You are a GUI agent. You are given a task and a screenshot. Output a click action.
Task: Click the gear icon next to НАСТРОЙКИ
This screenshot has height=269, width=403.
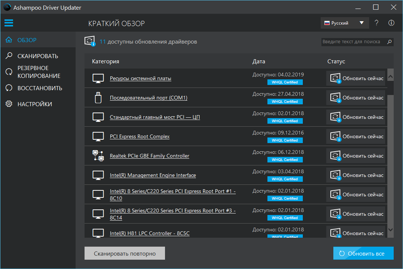tap(9, 104)
